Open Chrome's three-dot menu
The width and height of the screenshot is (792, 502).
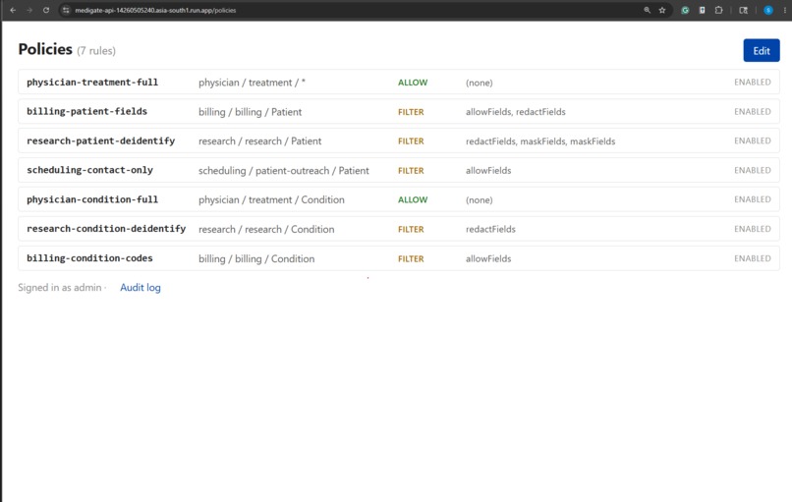click(785, 10)
